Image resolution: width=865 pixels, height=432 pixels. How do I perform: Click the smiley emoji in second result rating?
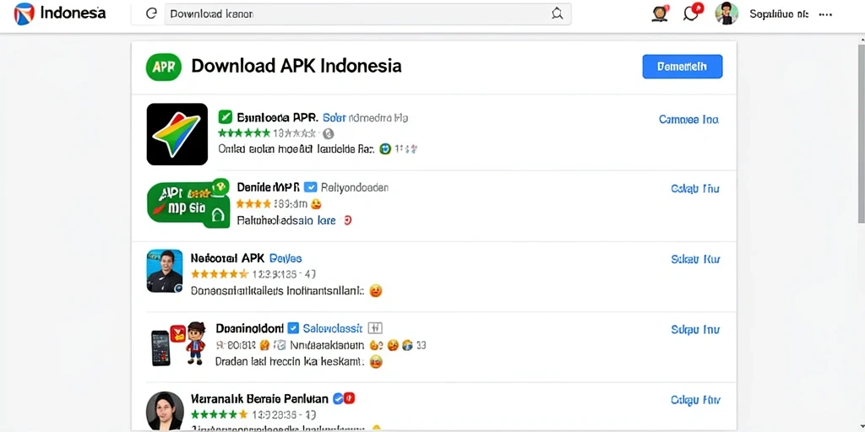(316, 204)
